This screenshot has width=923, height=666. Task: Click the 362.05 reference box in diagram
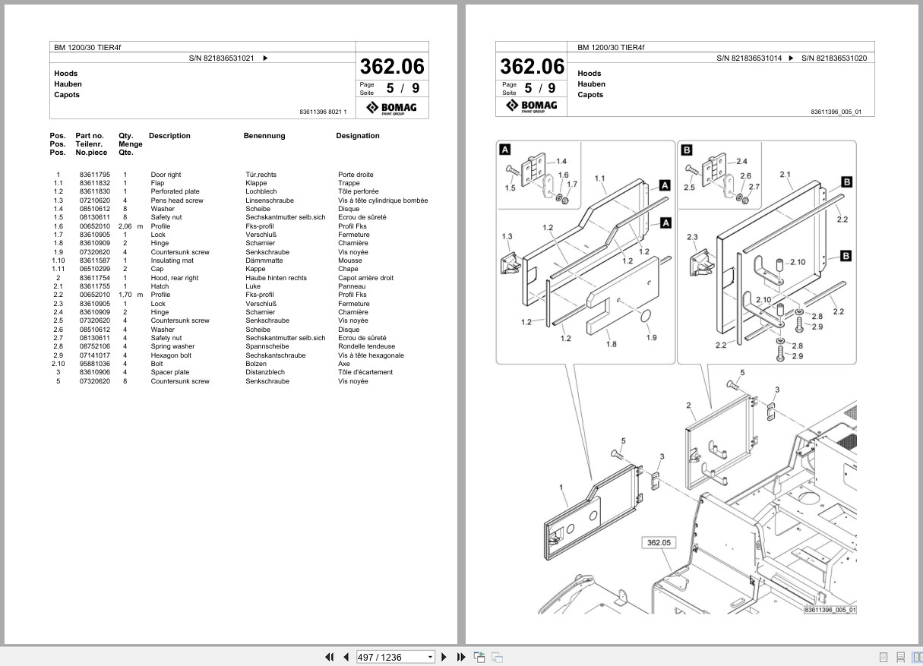(658, 543)
